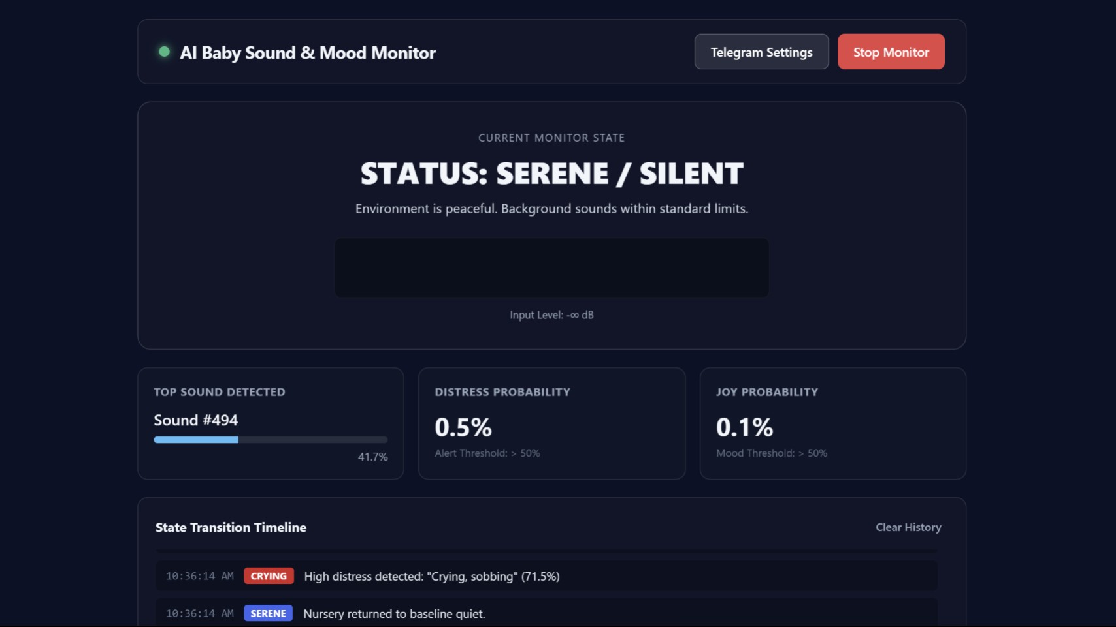Click the TOP SOUND DETECTED label
The height and width of the screenshot is (627, 1116).
[220, 392]
